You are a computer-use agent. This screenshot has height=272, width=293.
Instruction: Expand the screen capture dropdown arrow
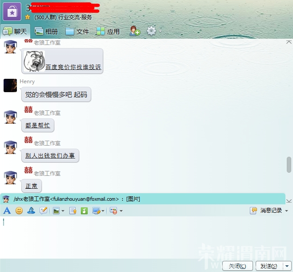(x=103, y=211)
